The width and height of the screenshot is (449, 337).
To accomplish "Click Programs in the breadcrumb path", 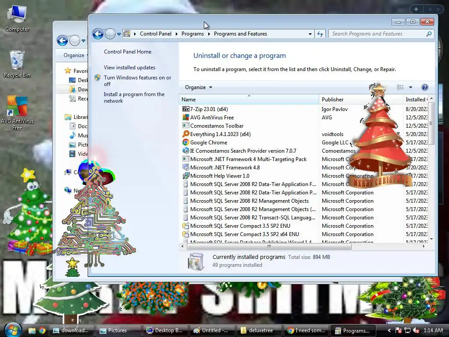I will click(192, 34).
